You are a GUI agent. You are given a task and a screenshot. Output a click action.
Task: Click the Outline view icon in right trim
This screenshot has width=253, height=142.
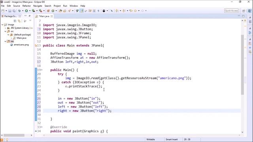pos(250,33)
